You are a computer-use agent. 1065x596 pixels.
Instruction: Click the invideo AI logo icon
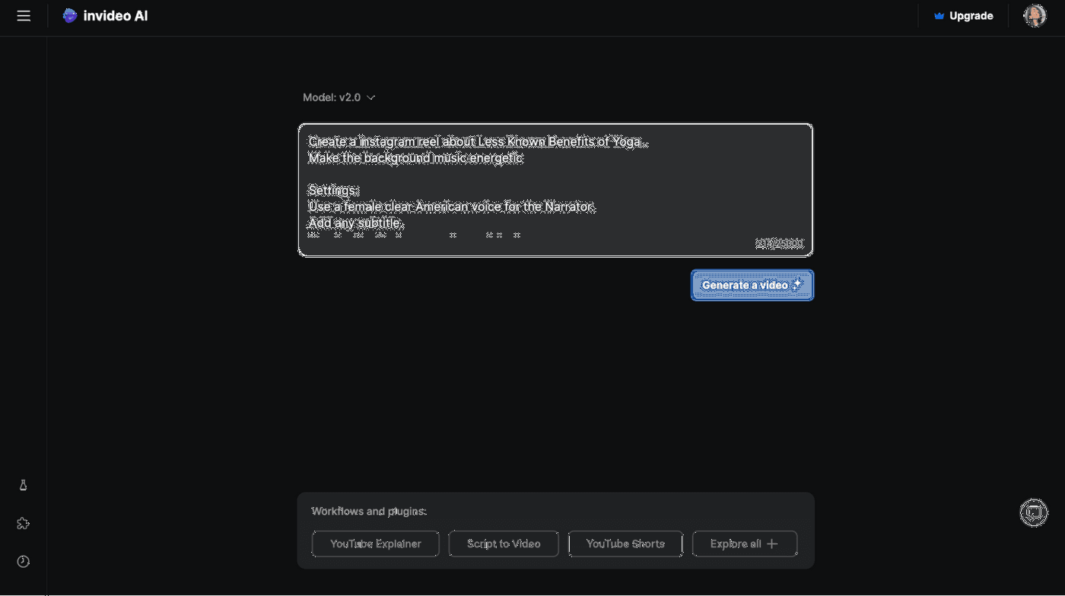tap(70, 16)
